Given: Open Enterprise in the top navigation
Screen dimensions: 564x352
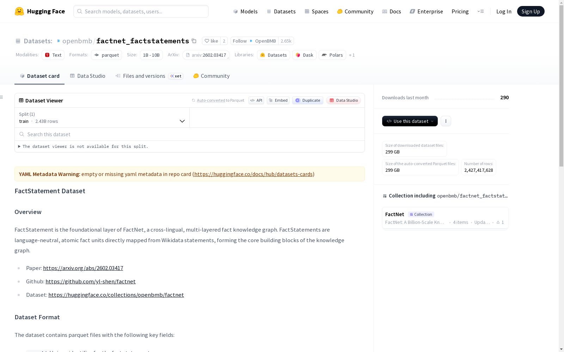Looking at the screenshot, I should (x=427, y=11).
